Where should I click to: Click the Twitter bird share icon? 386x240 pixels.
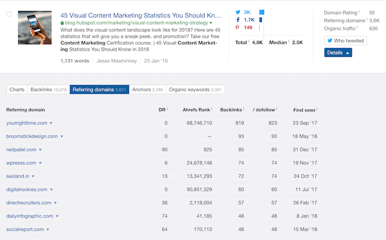coord(238,12)
